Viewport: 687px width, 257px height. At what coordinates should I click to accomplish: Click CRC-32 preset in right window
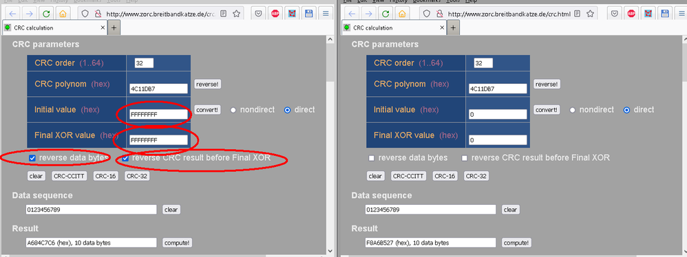(476, 176)
